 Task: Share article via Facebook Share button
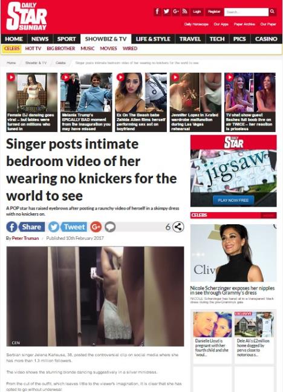pyautogui.click(x=26, y=227)
